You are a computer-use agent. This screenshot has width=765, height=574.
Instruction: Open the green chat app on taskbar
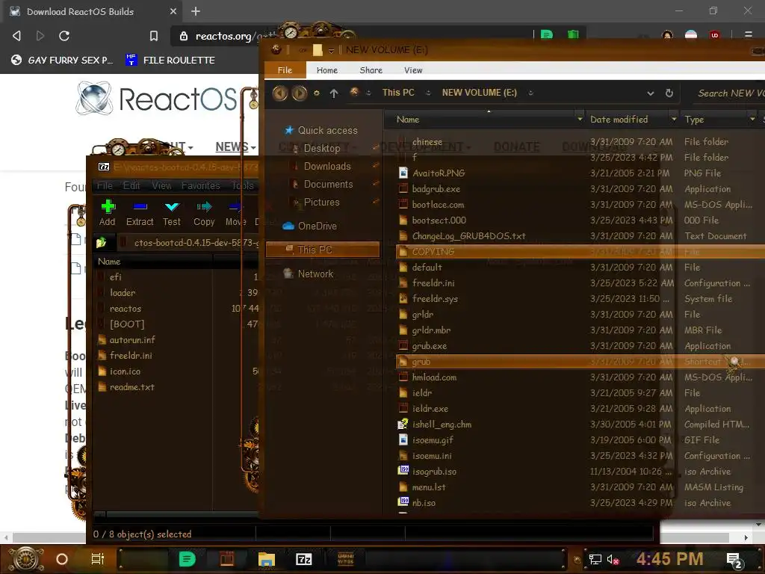point(188,559)
